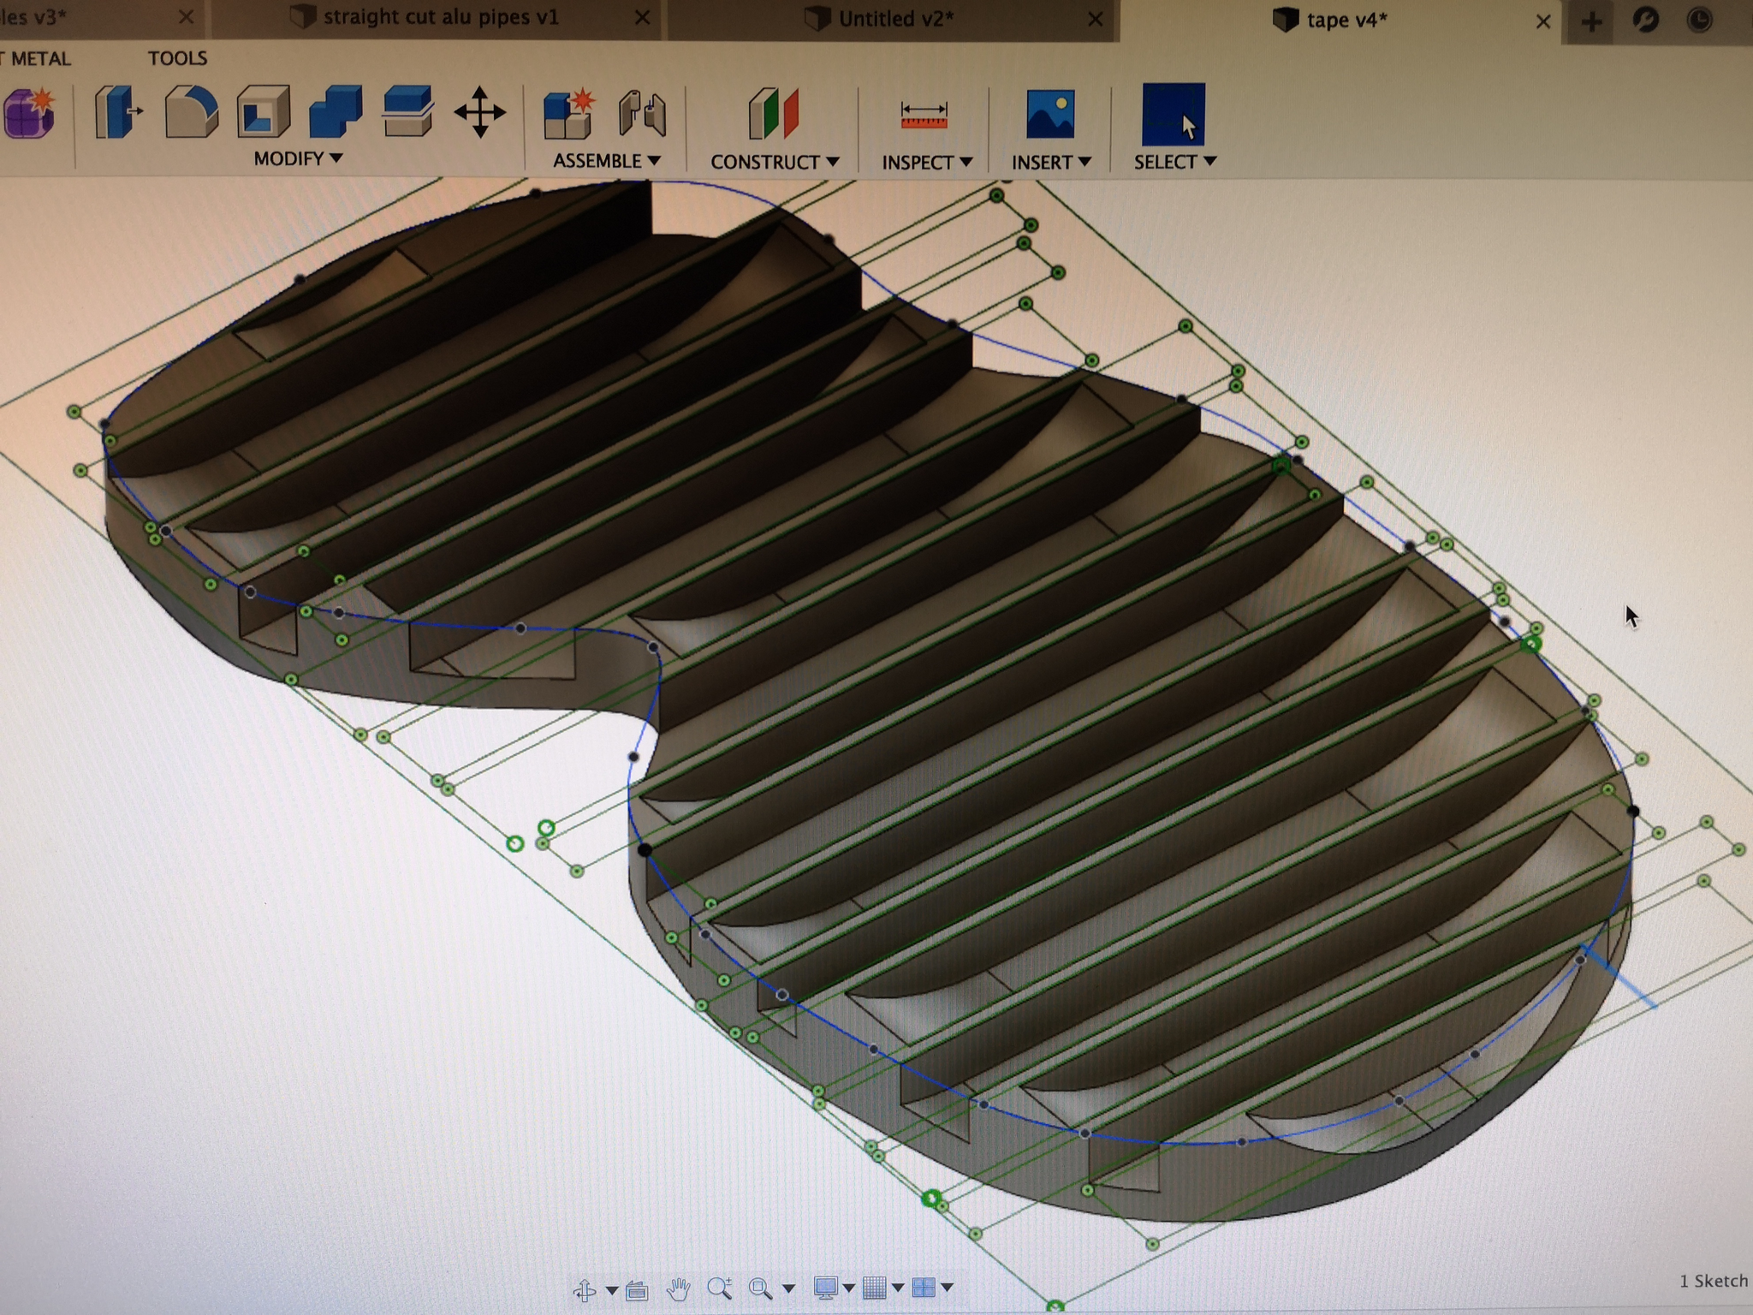1753x1315 pixels.
Task: Select the Press Pull tool
Action: pos(117,112)
